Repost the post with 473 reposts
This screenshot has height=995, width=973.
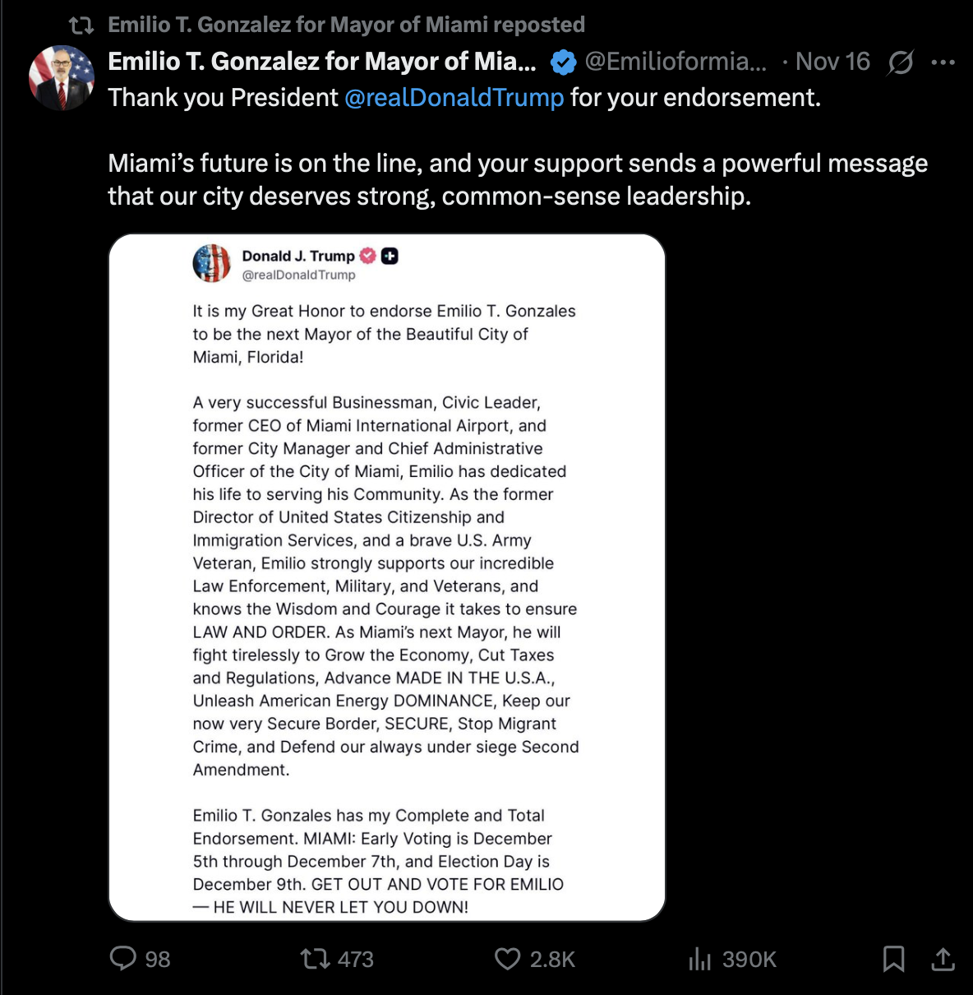pos(315,959)
